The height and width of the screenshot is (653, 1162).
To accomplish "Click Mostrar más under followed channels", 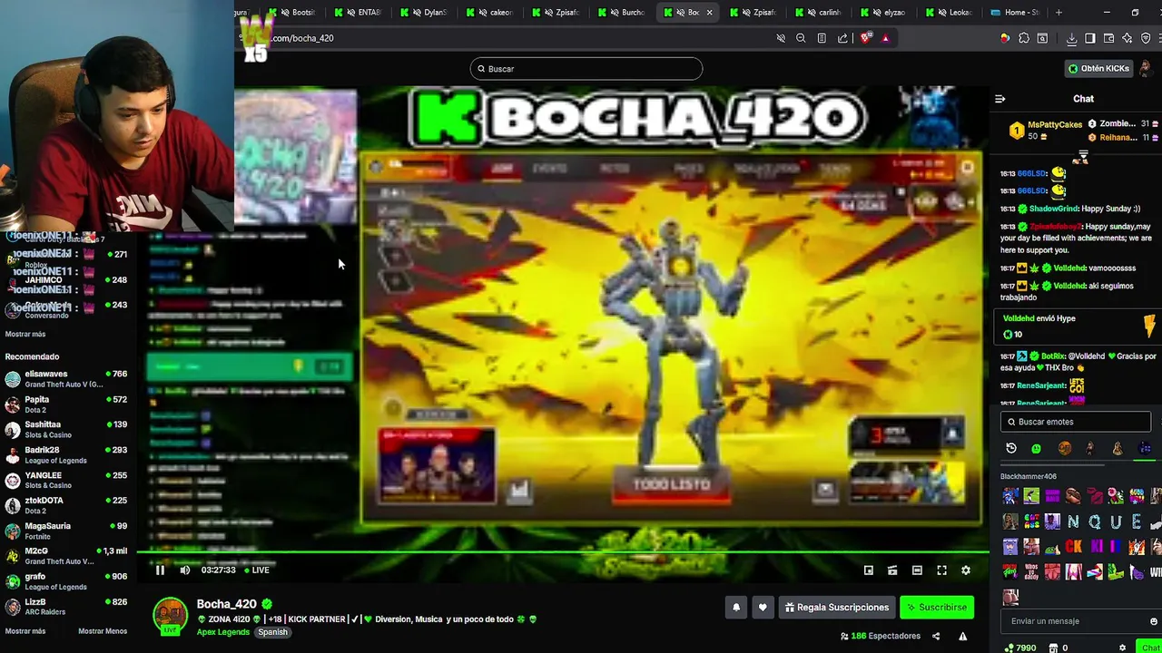I will tap(25, 335).
